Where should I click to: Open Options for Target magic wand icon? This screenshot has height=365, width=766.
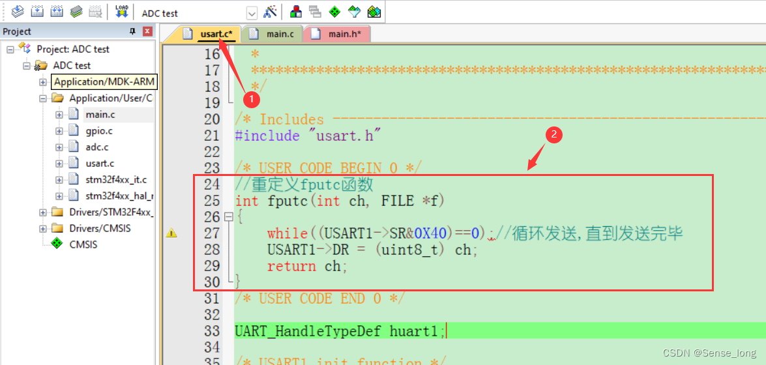(x=270, y=11)
